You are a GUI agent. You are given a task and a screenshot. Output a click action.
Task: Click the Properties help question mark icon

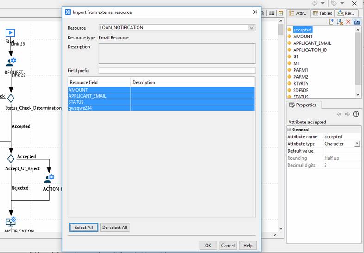tap(356, 114)
